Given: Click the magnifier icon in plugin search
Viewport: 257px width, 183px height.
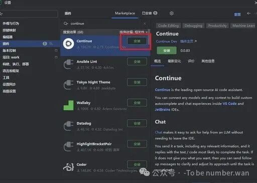Looking at the screenshot, I should coord(66,23).
